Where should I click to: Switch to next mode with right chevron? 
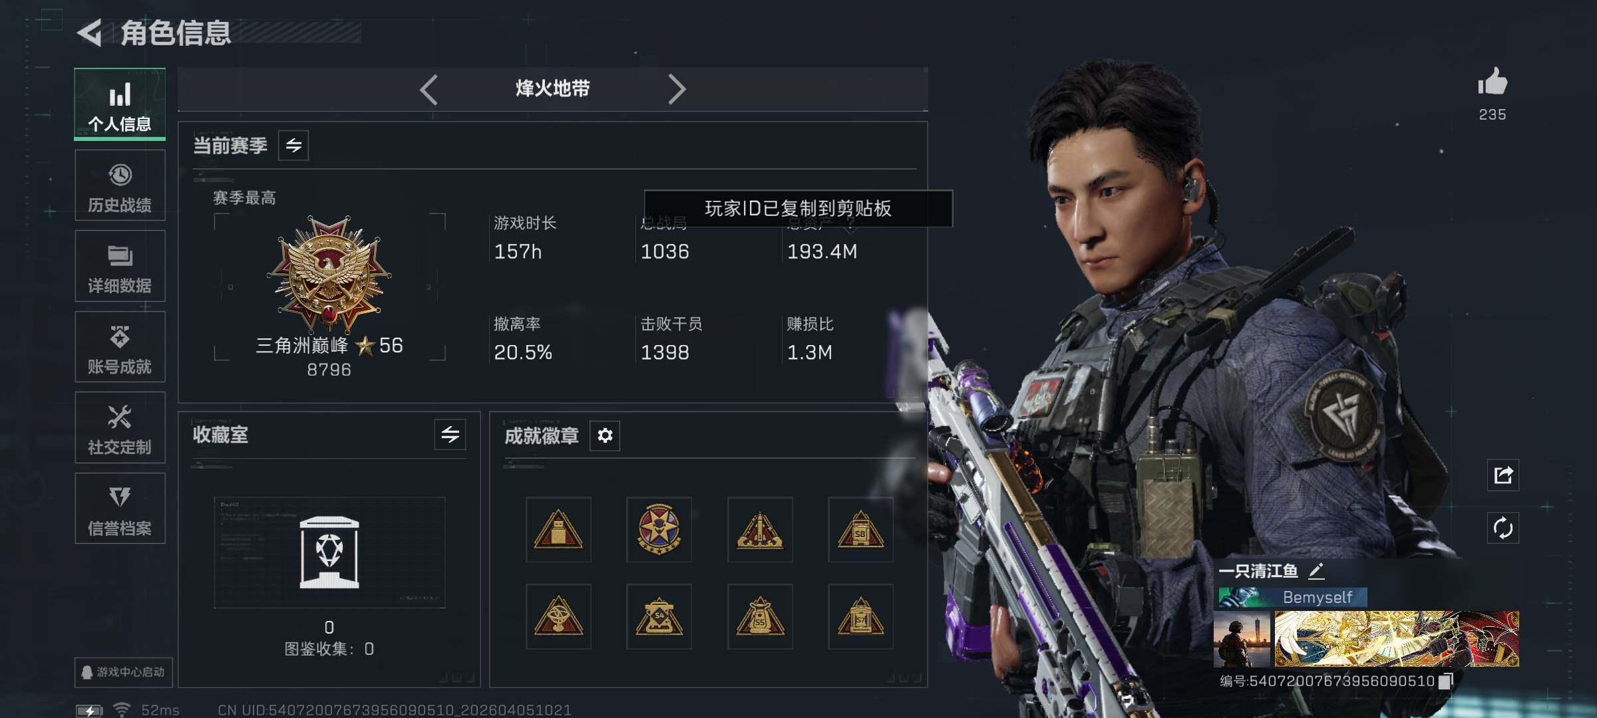click(x=676, y=89)
